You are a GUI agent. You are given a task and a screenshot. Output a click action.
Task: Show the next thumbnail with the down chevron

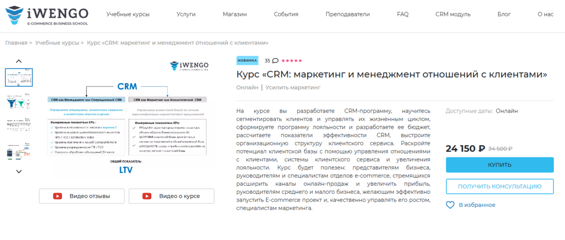19,172
